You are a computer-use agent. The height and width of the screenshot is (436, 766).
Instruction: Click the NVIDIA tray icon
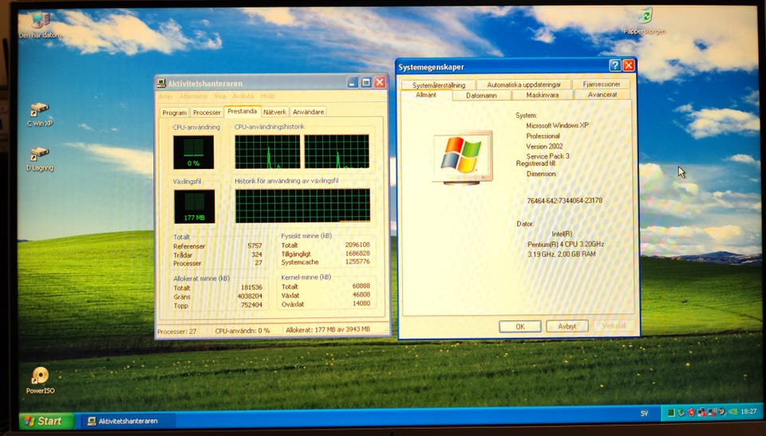(x=732, y=413)
